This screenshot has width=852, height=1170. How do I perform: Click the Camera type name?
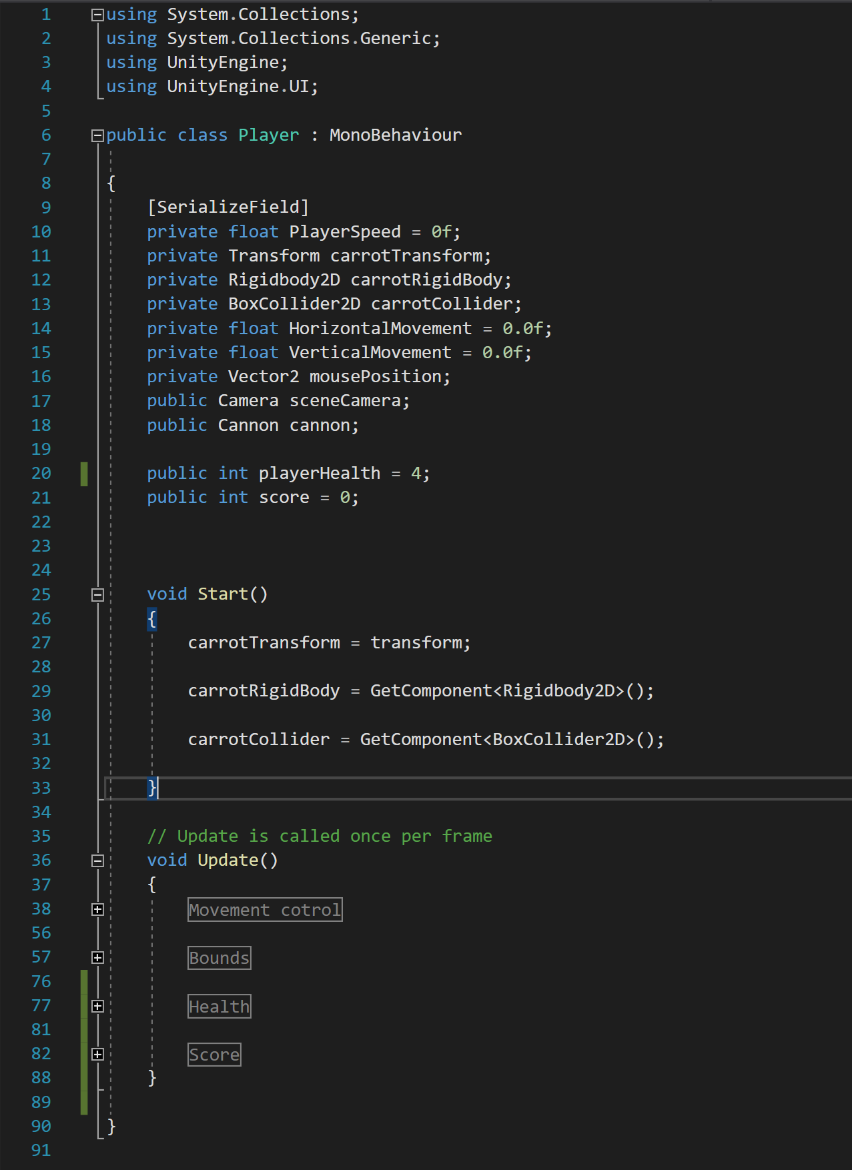(x=248, y=401)
